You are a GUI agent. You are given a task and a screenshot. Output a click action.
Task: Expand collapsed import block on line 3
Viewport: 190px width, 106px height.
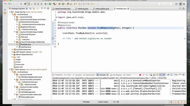point(57,17)
